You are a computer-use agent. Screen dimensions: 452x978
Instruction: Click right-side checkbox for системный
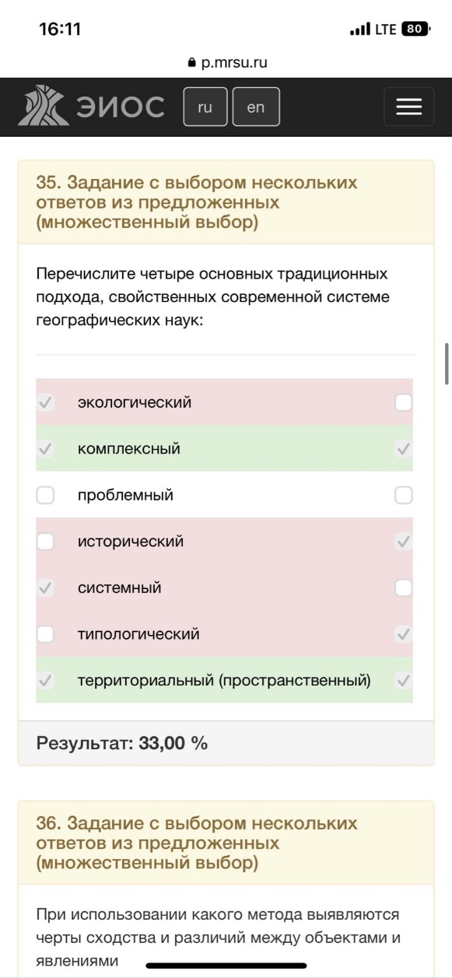coord(403,587)
